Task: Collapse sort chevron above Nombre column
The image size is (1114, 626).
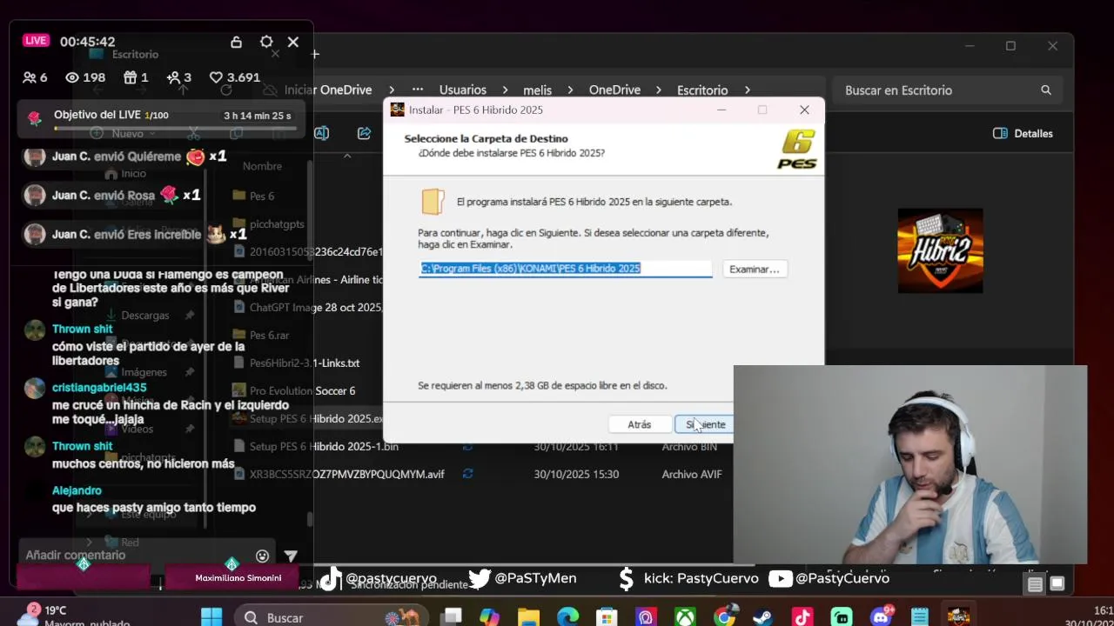Action: pos(347,156)
